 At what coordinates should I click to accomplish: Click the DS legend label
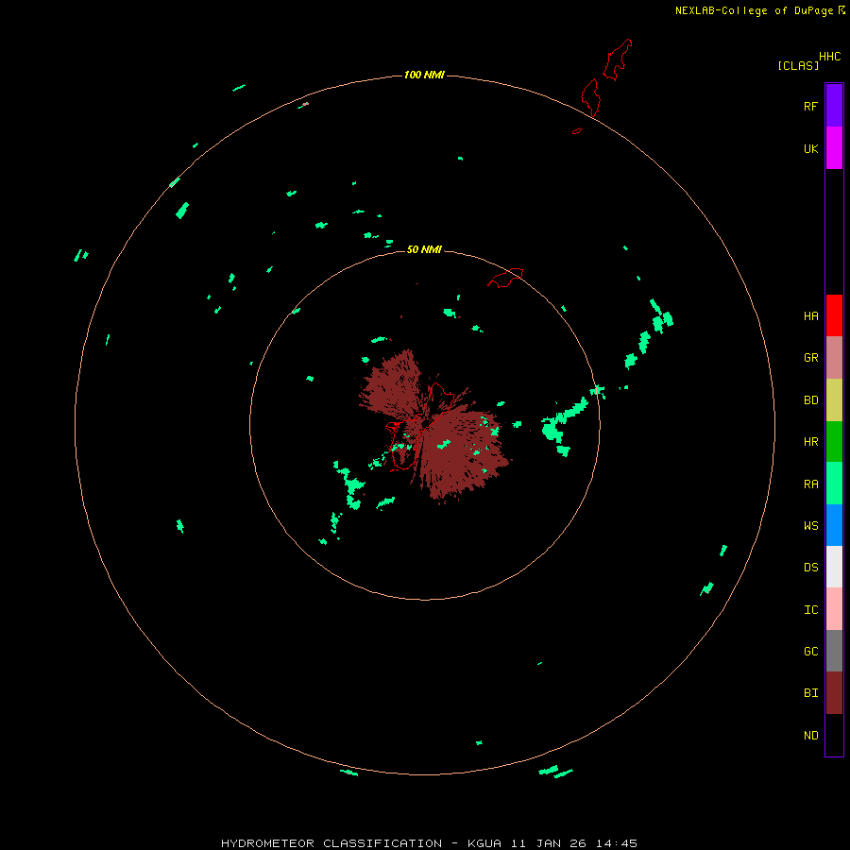(810, 567)
